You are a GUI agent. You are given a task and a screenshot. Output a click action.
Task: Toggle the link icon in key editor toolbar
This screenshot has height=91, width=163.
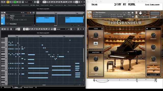coord(16,29)
